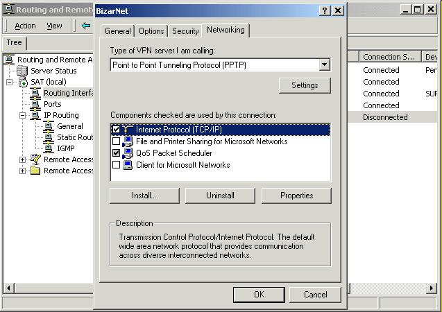Select IGMP tree item label

(66, 148)
